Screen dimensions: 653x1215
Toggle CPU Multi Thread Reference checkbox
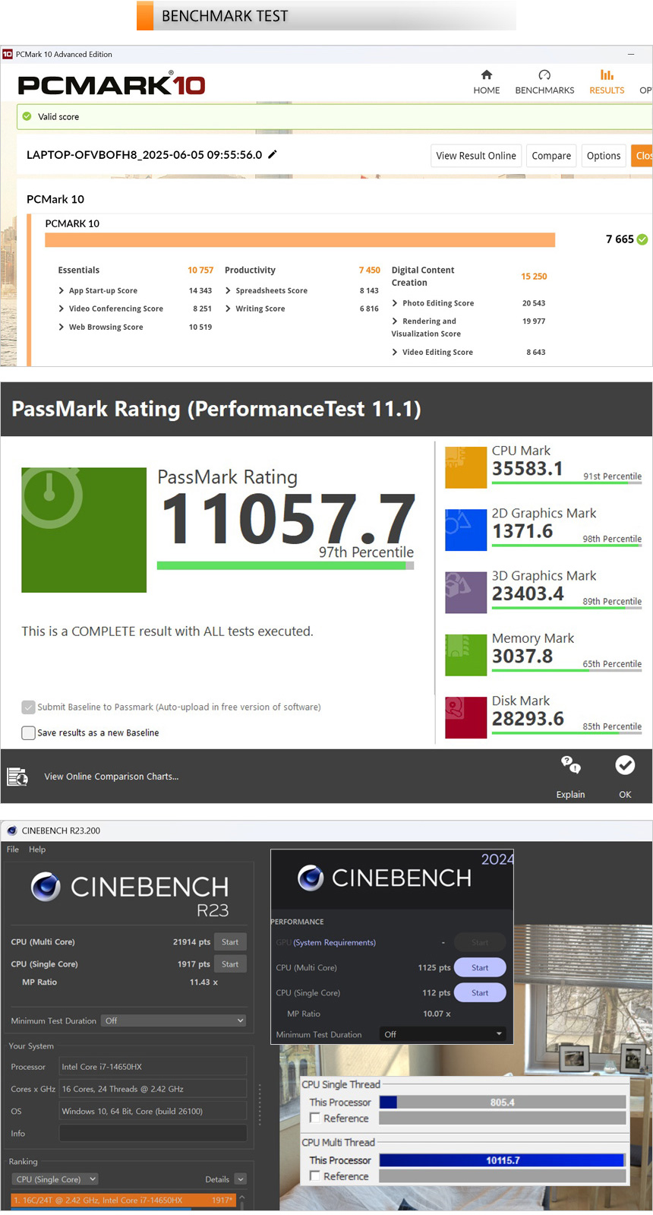[x=314, y=1175]
